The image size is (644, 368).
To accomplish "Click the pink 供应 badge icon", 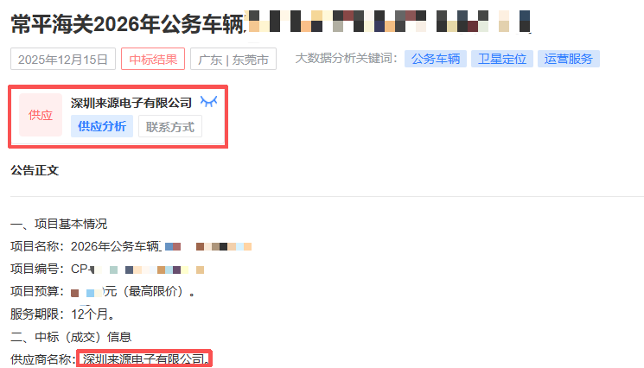I will click(x=41, y=115).
